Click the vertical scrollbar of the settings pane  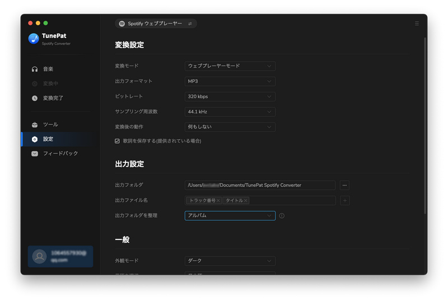(x=425, y=126)
